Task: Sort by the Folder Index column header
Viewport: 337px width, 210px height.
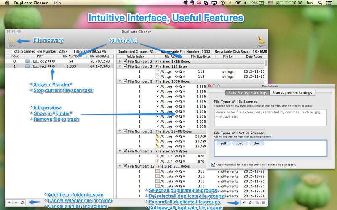Action: (135, 57)
